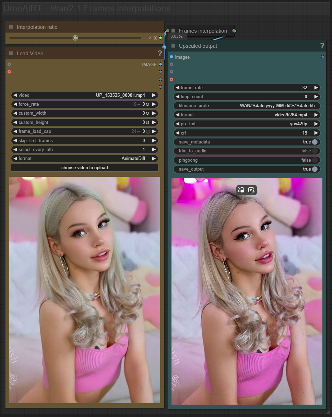Open the AnimateDiff format dropdown
The image size is (332, 417).
point(85,158)
